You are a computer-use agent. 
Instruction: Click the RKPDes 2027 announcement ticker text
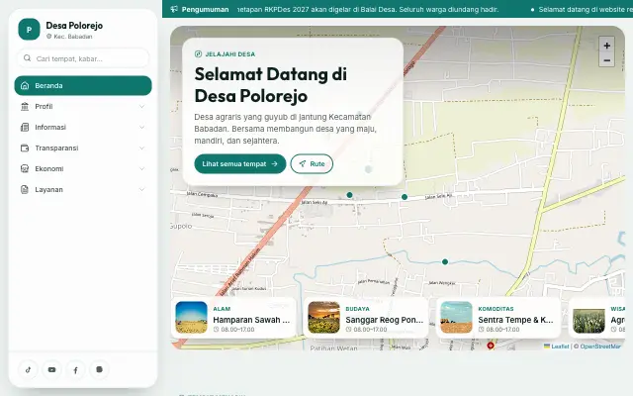point(368,9)
